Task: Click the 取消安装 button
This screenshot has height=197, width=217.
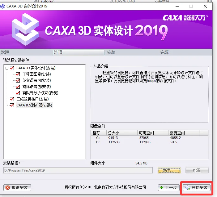Action: pyautogui.click(x=17, y=188)
